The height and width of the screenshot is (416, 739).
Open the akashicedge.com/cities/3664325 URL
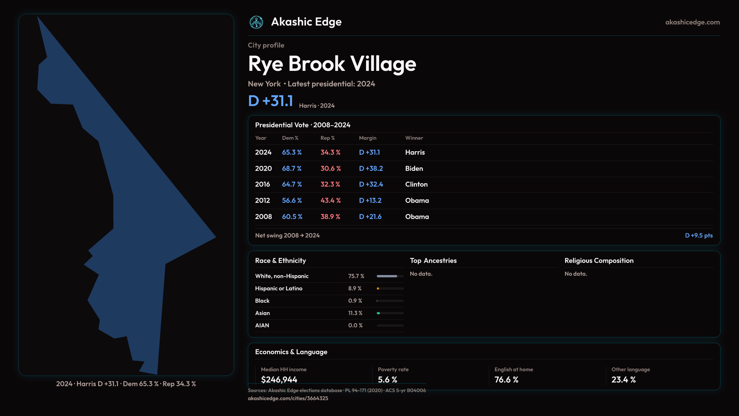pos(288,398)
